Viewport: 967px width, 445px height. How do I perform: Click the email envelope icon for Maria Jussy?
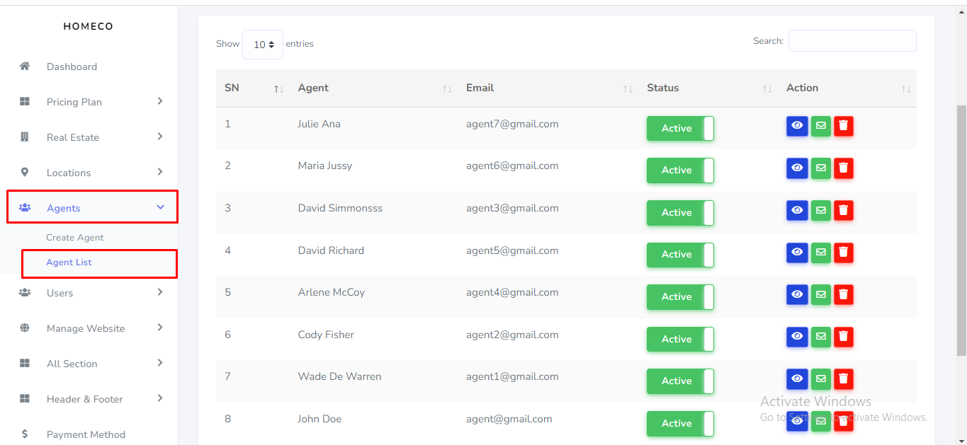click(x=820, y=168)
